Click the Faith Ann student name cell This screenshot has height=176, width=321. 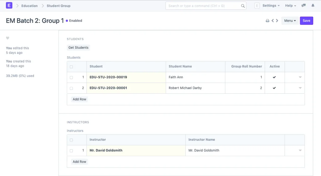[195, 77]
